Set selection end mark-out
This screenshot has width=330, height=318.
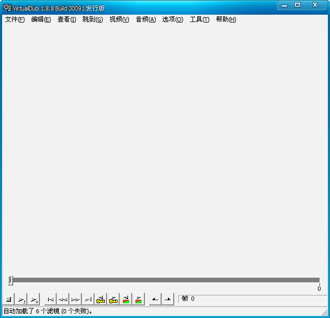pyautogui.click(x=167, y=300)
